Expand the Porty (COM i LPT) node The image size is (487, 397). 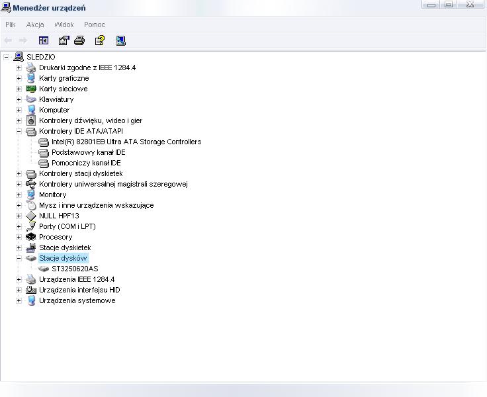tap(19, 226)
